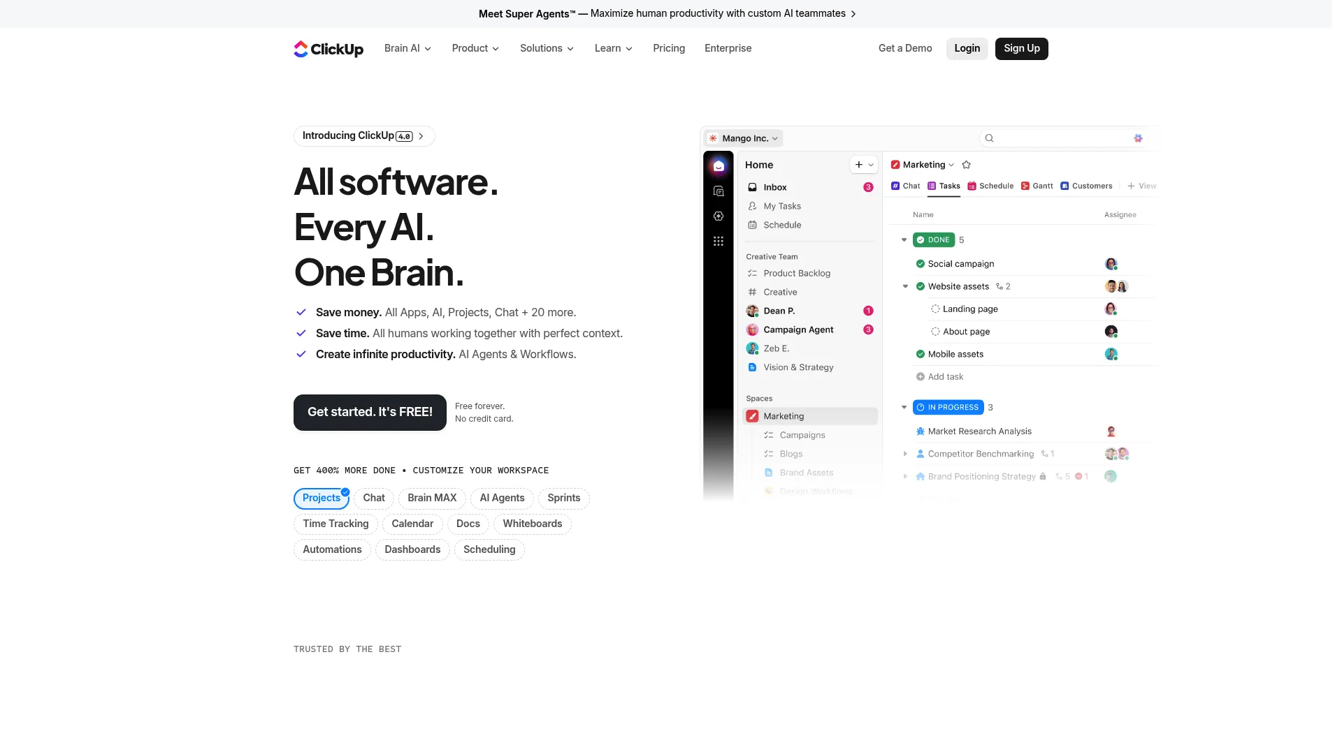The image size is (1342, 754).
Task: Open the Learn dropdown menu
Action: 613,49
